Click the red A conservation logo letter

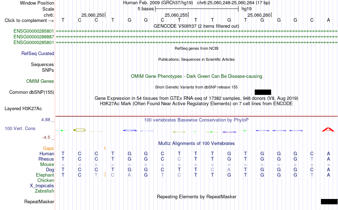pos(328,129)
